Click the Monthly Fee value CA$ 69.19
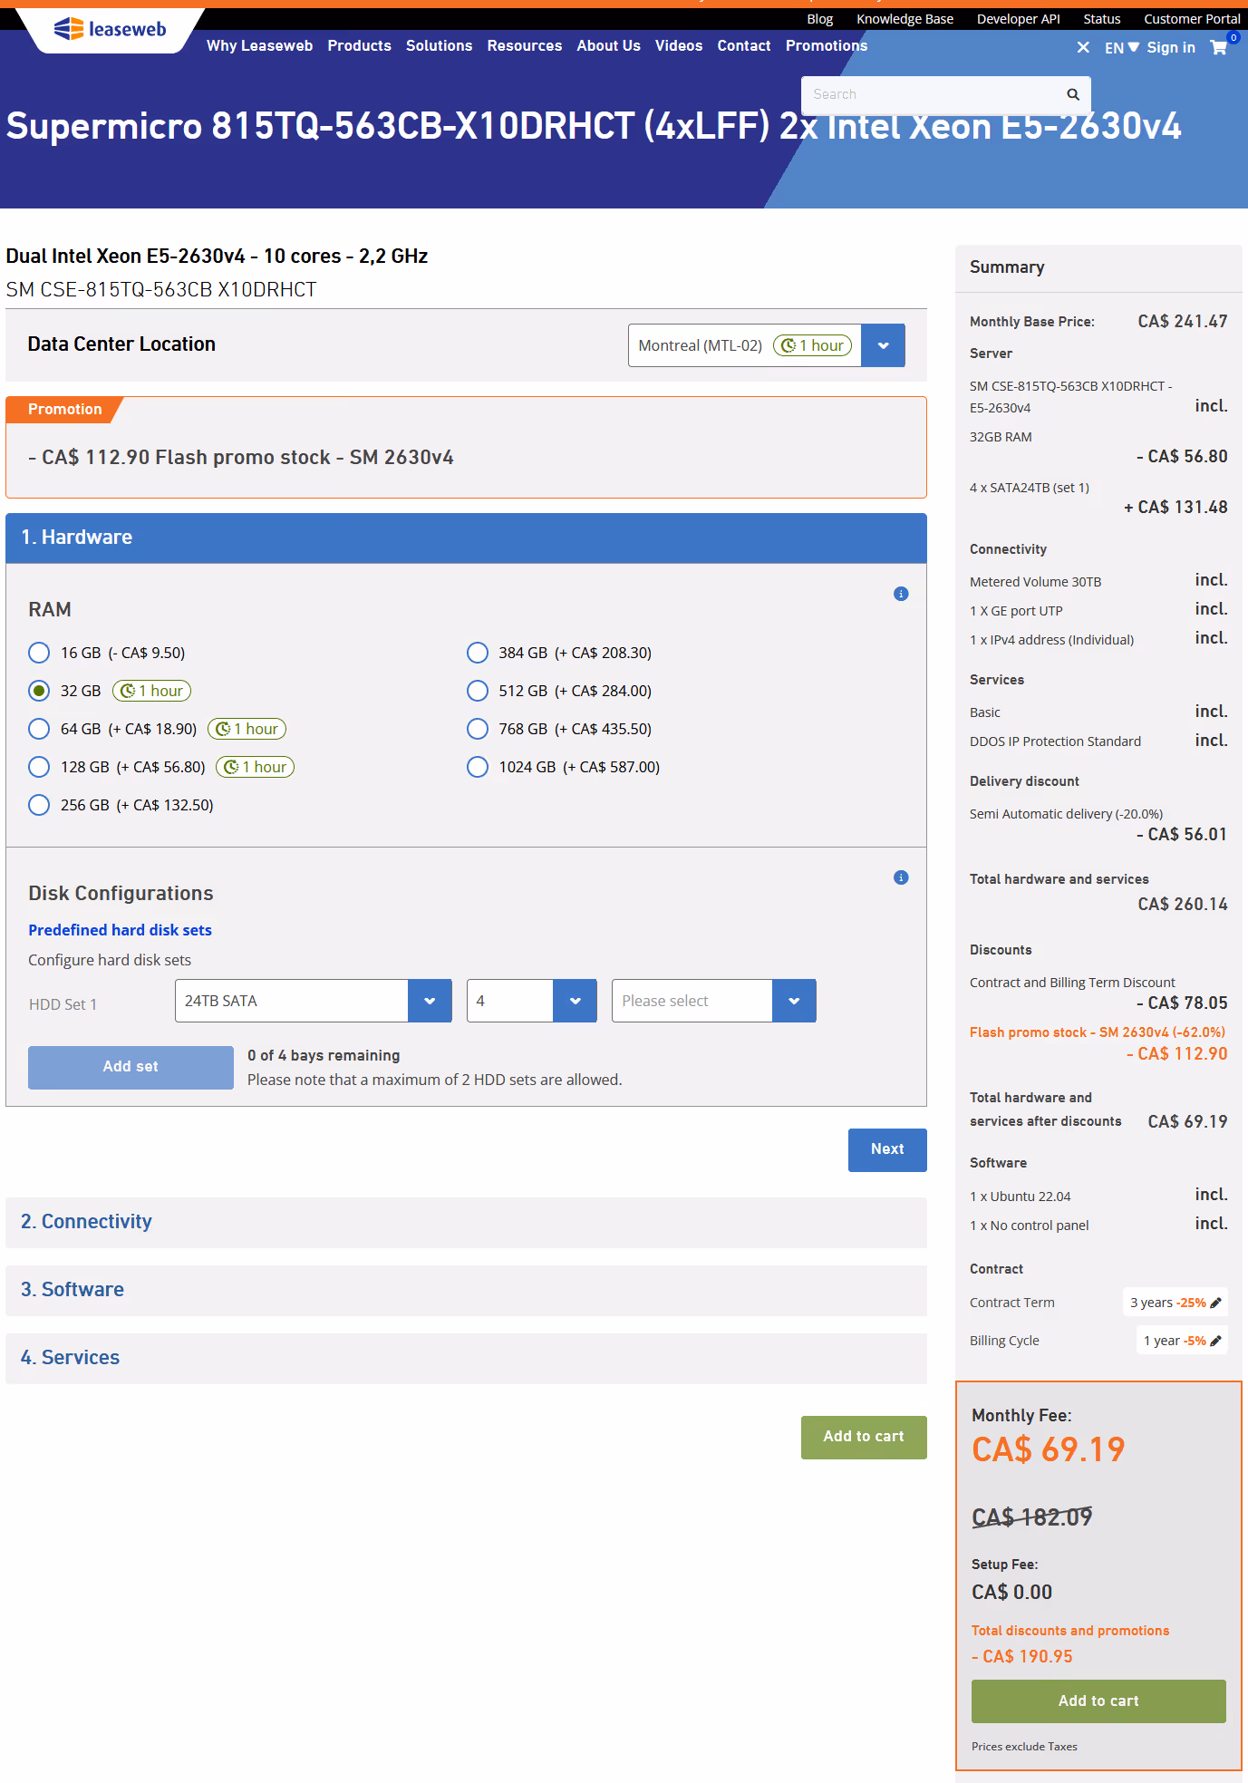Image resolution: width=1248 pixels, height=1783 pixels. tap(1049, 1449)
